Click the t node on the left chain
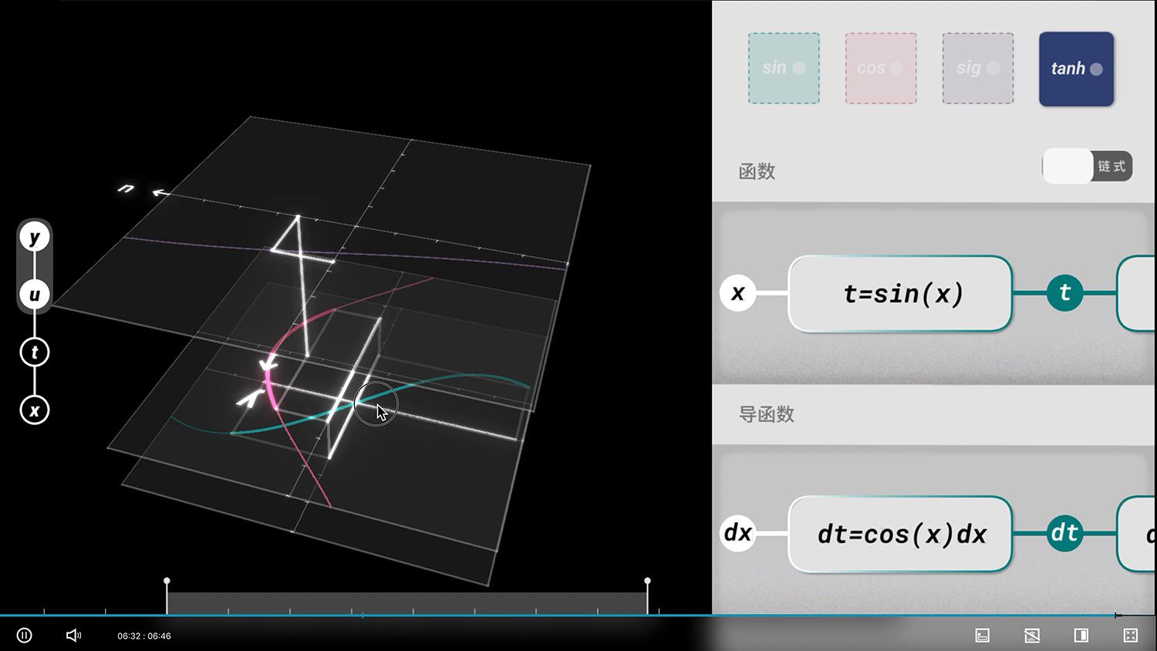Viewport: 1157px width, 651px height. pos(35,352)
